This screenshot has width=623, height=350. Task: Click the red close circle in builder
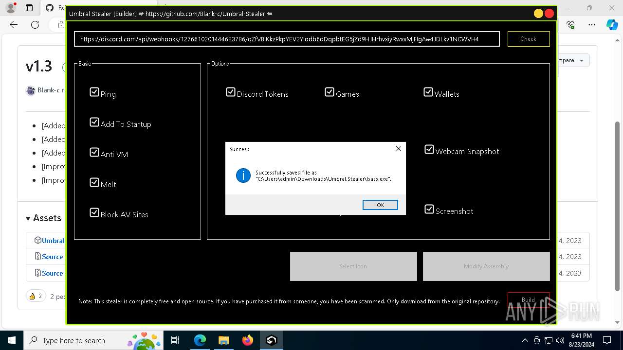click(550, 14)
